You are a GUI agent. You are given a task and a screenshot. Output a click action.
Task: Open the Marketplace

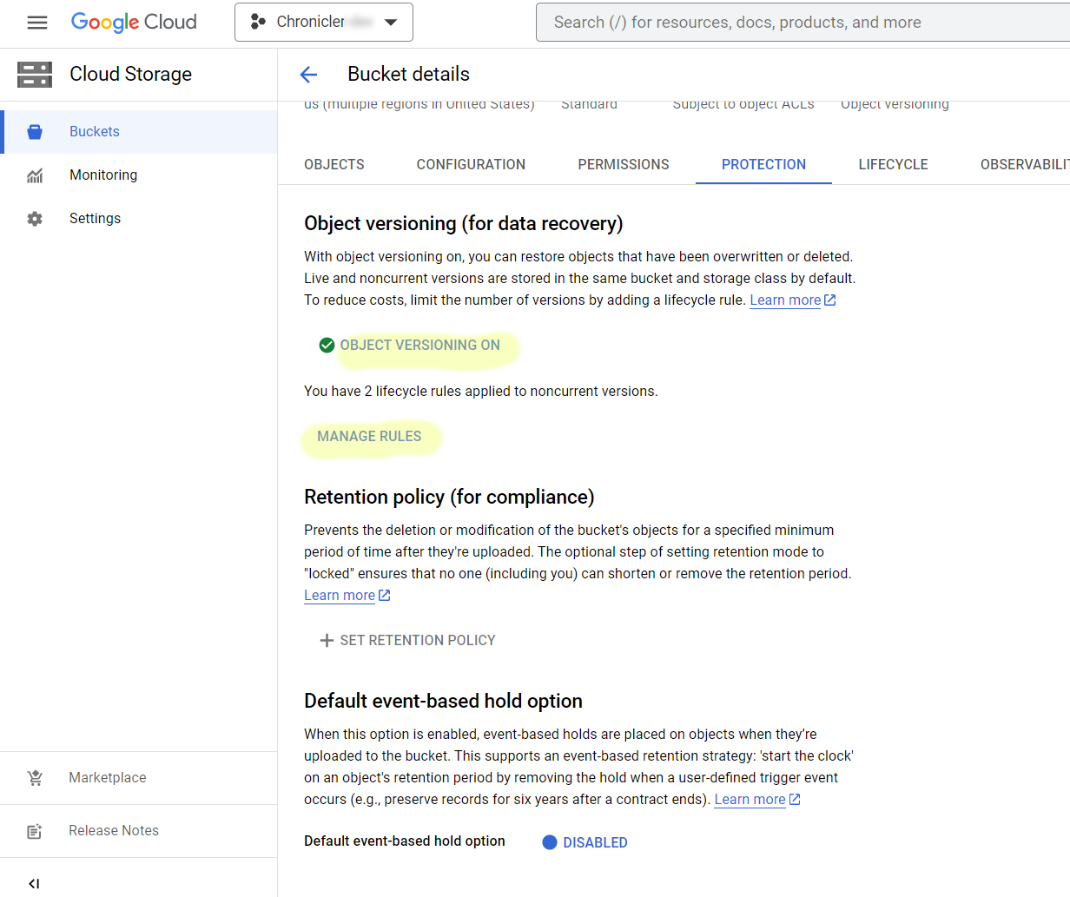click(x=107, y=777)
